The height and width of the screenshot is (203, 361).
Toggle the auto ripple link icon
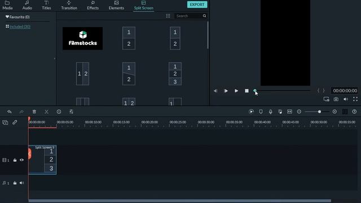click(15, 122)
